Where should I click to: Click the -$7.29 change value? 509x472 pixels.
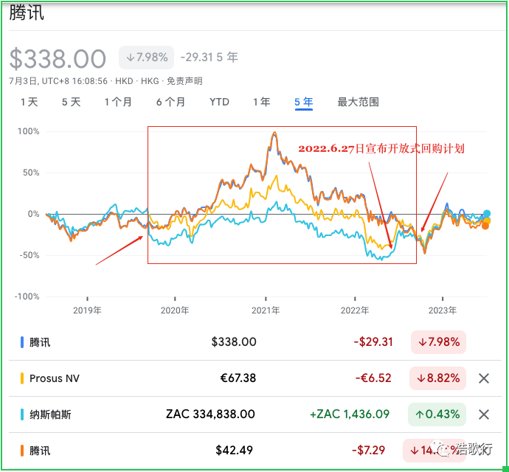(x=368, y=451)
